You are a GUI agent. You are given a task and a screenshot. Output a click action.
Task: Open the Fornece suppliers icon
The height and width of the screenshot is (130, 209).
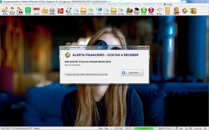[x=12, y=11]
